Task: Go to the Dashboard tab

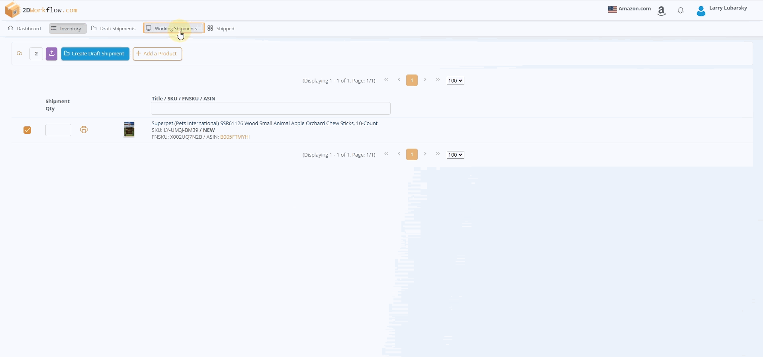Action: pos(24,28)
